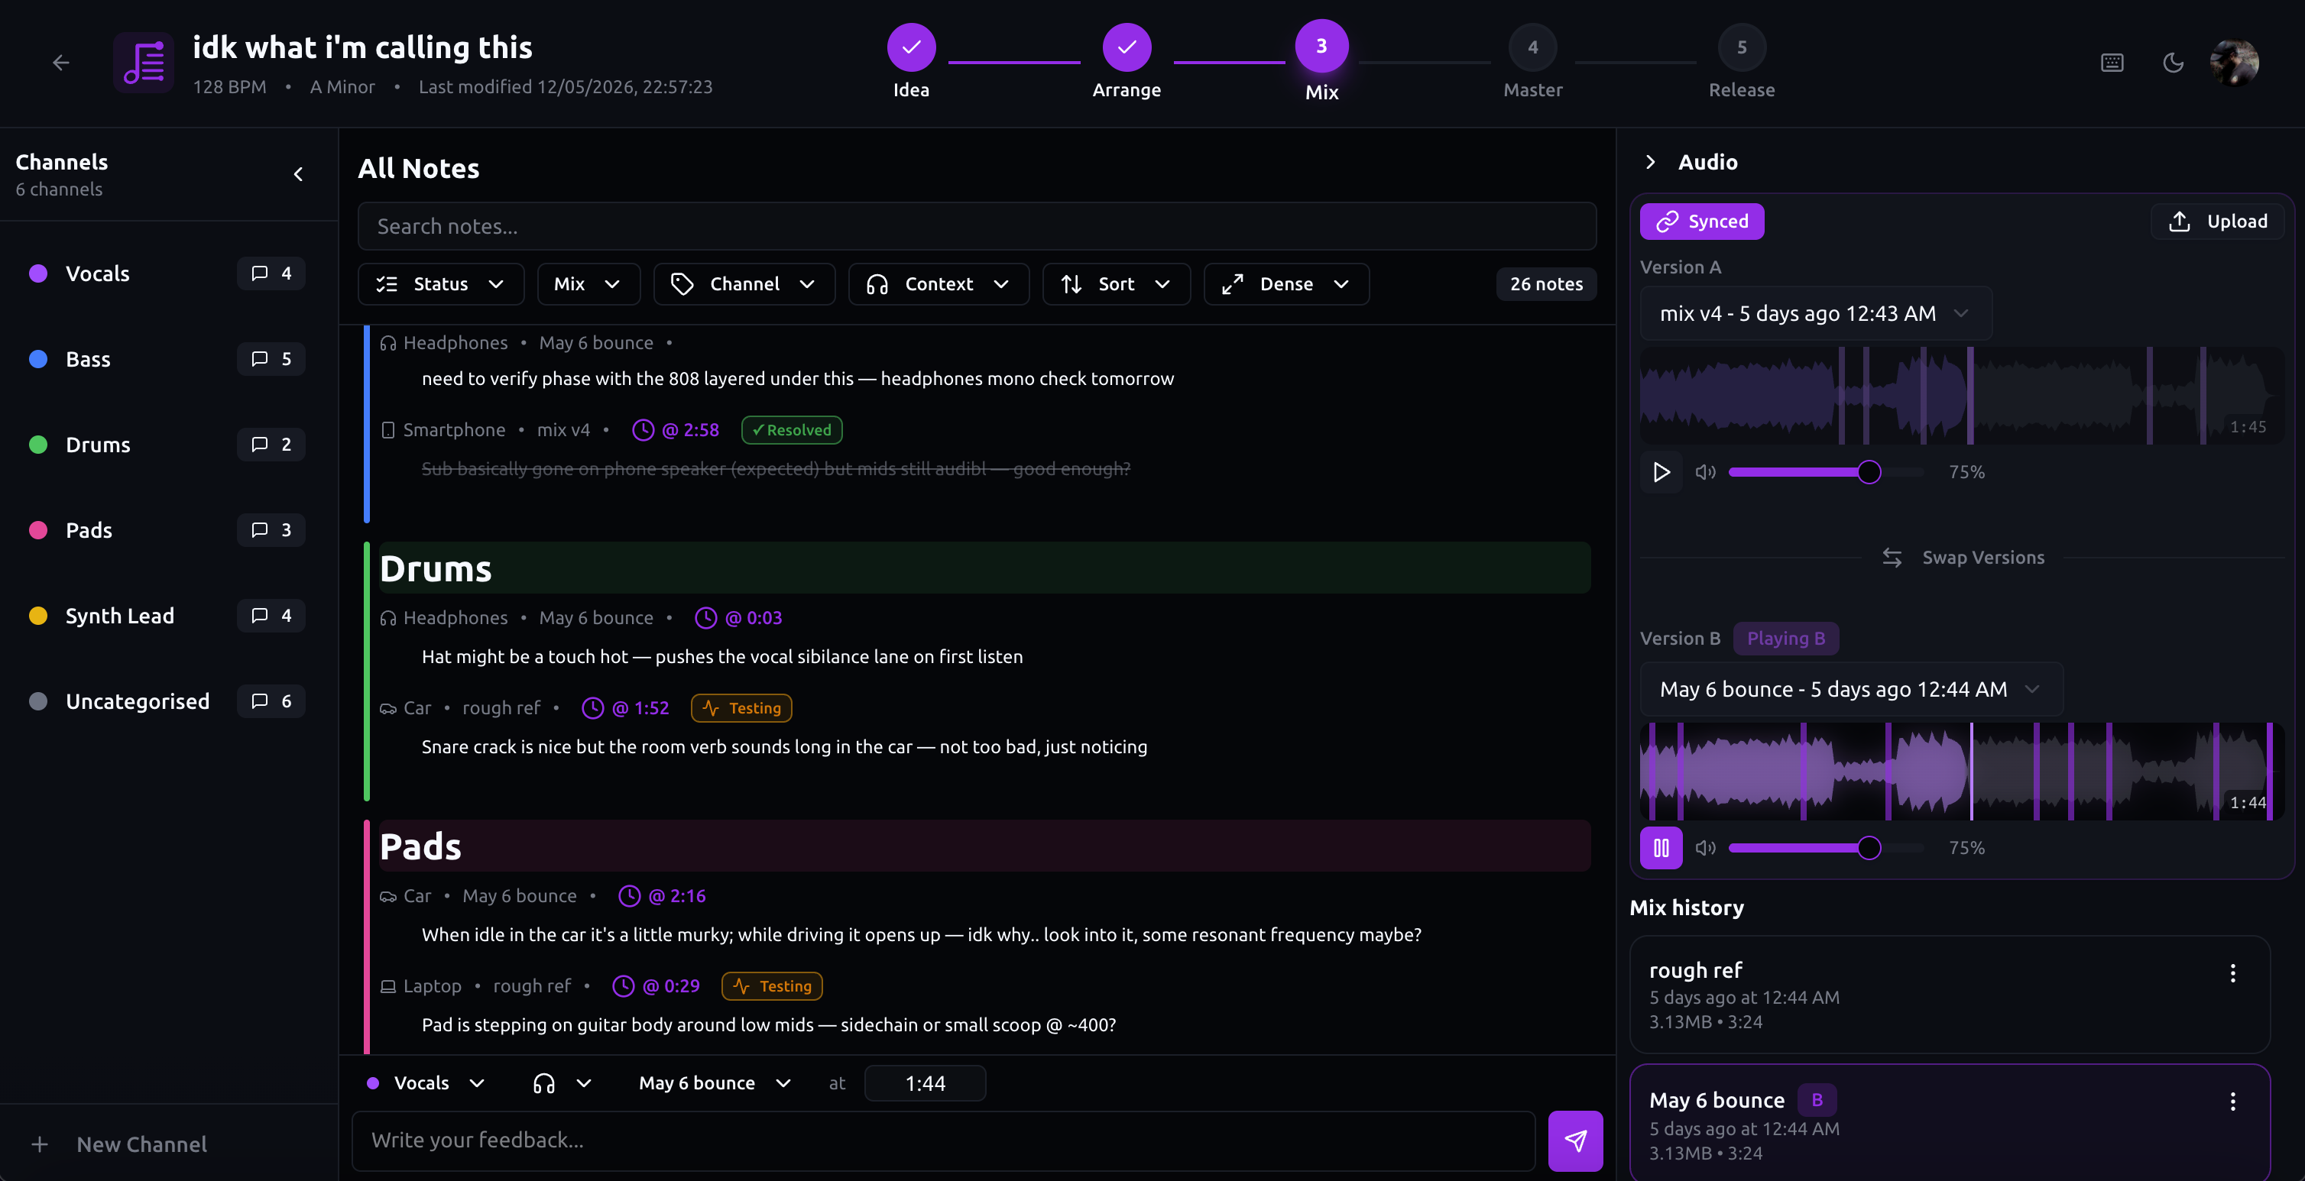
Task: Open the Dense view density dropdown
Action: [1285, 284]
